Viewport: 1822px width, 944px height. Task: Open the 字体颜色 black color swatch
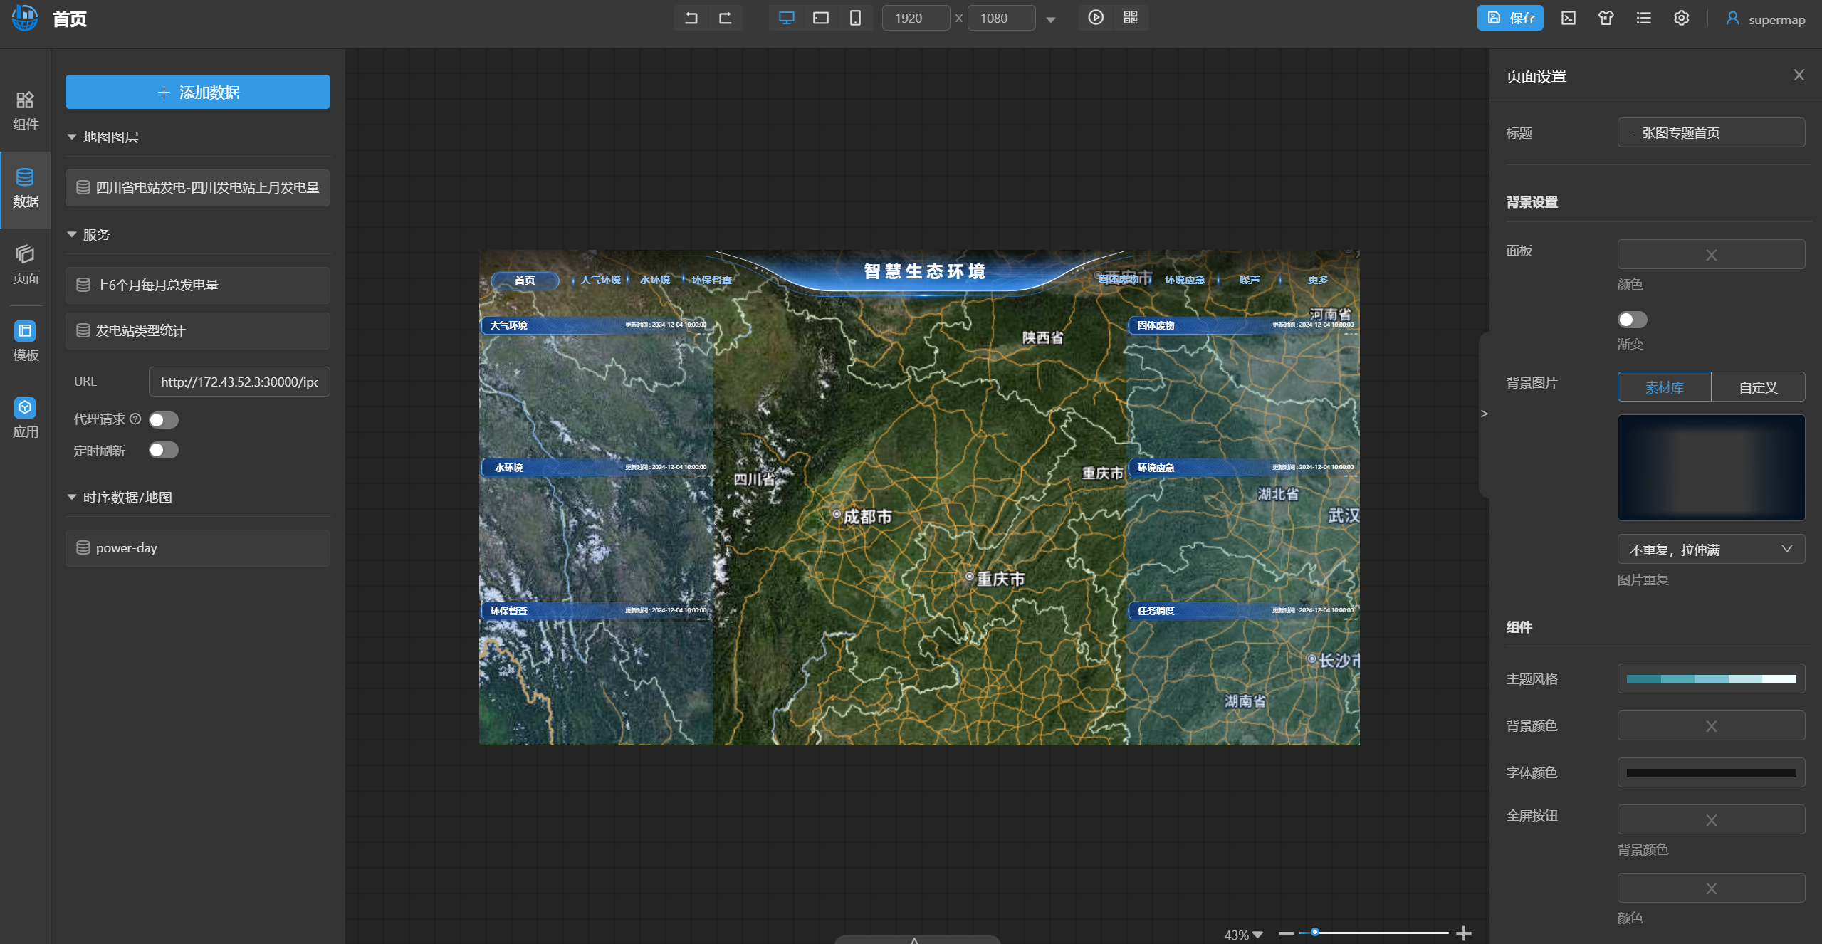[x=1710, y=772]
